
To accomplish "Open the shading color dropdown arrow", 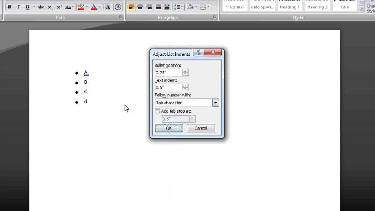I will [x=196, y=7].
